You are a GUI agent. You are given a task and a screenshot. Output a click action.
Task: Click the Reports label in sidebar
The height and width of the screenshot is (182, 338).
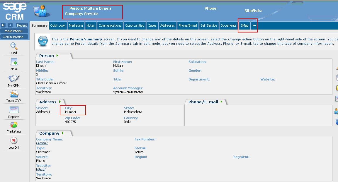(14, 117)
